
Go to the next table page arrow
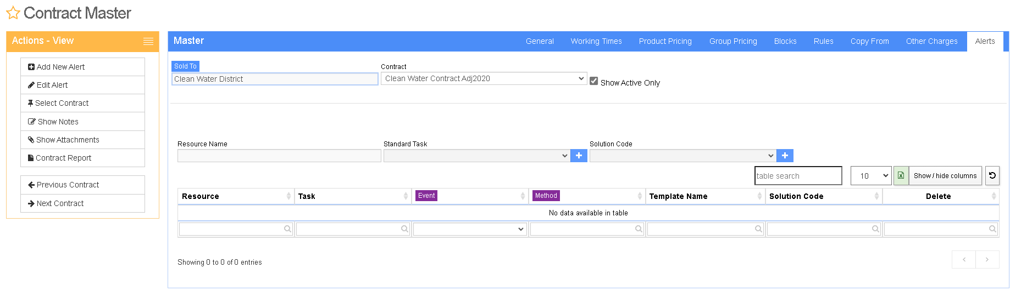pyautogui.click(x=987, y=259)
